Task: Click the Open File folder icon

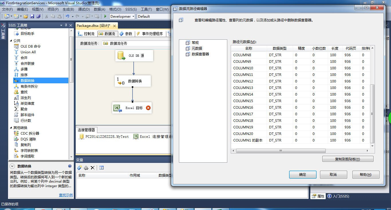Action: pyautogui.click(x=26, y=16)
